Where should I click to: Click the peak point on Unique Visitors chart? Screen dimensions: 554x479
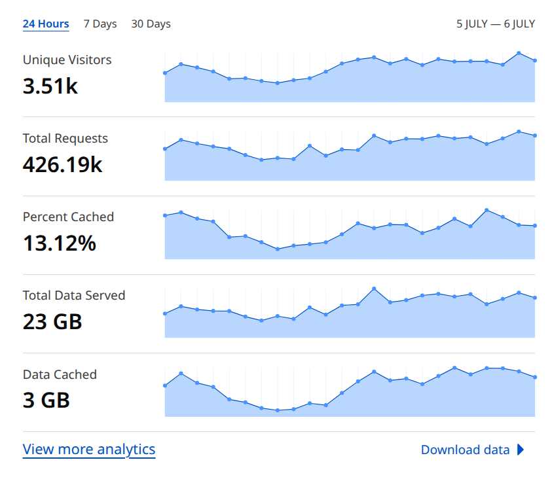tap(519, 53)
